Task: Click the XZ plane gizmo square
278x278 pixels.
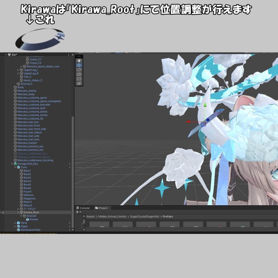Action: (203, 124)
